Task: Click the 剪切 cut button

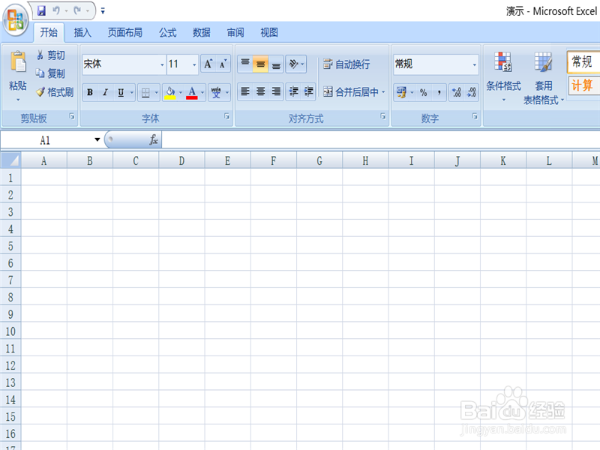Action: pos(51,55)
